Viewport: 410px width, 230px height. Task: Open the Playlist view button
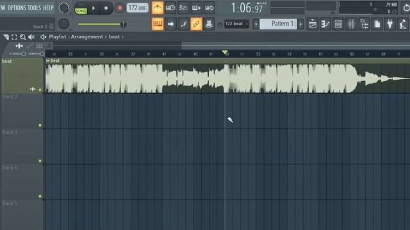pyautogui.click(x=313, y=24)
